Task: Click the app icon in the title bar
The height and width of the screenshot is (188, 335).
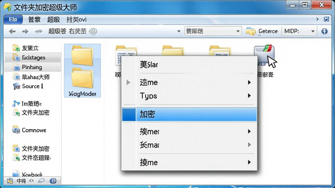Action: coord(8,7)
